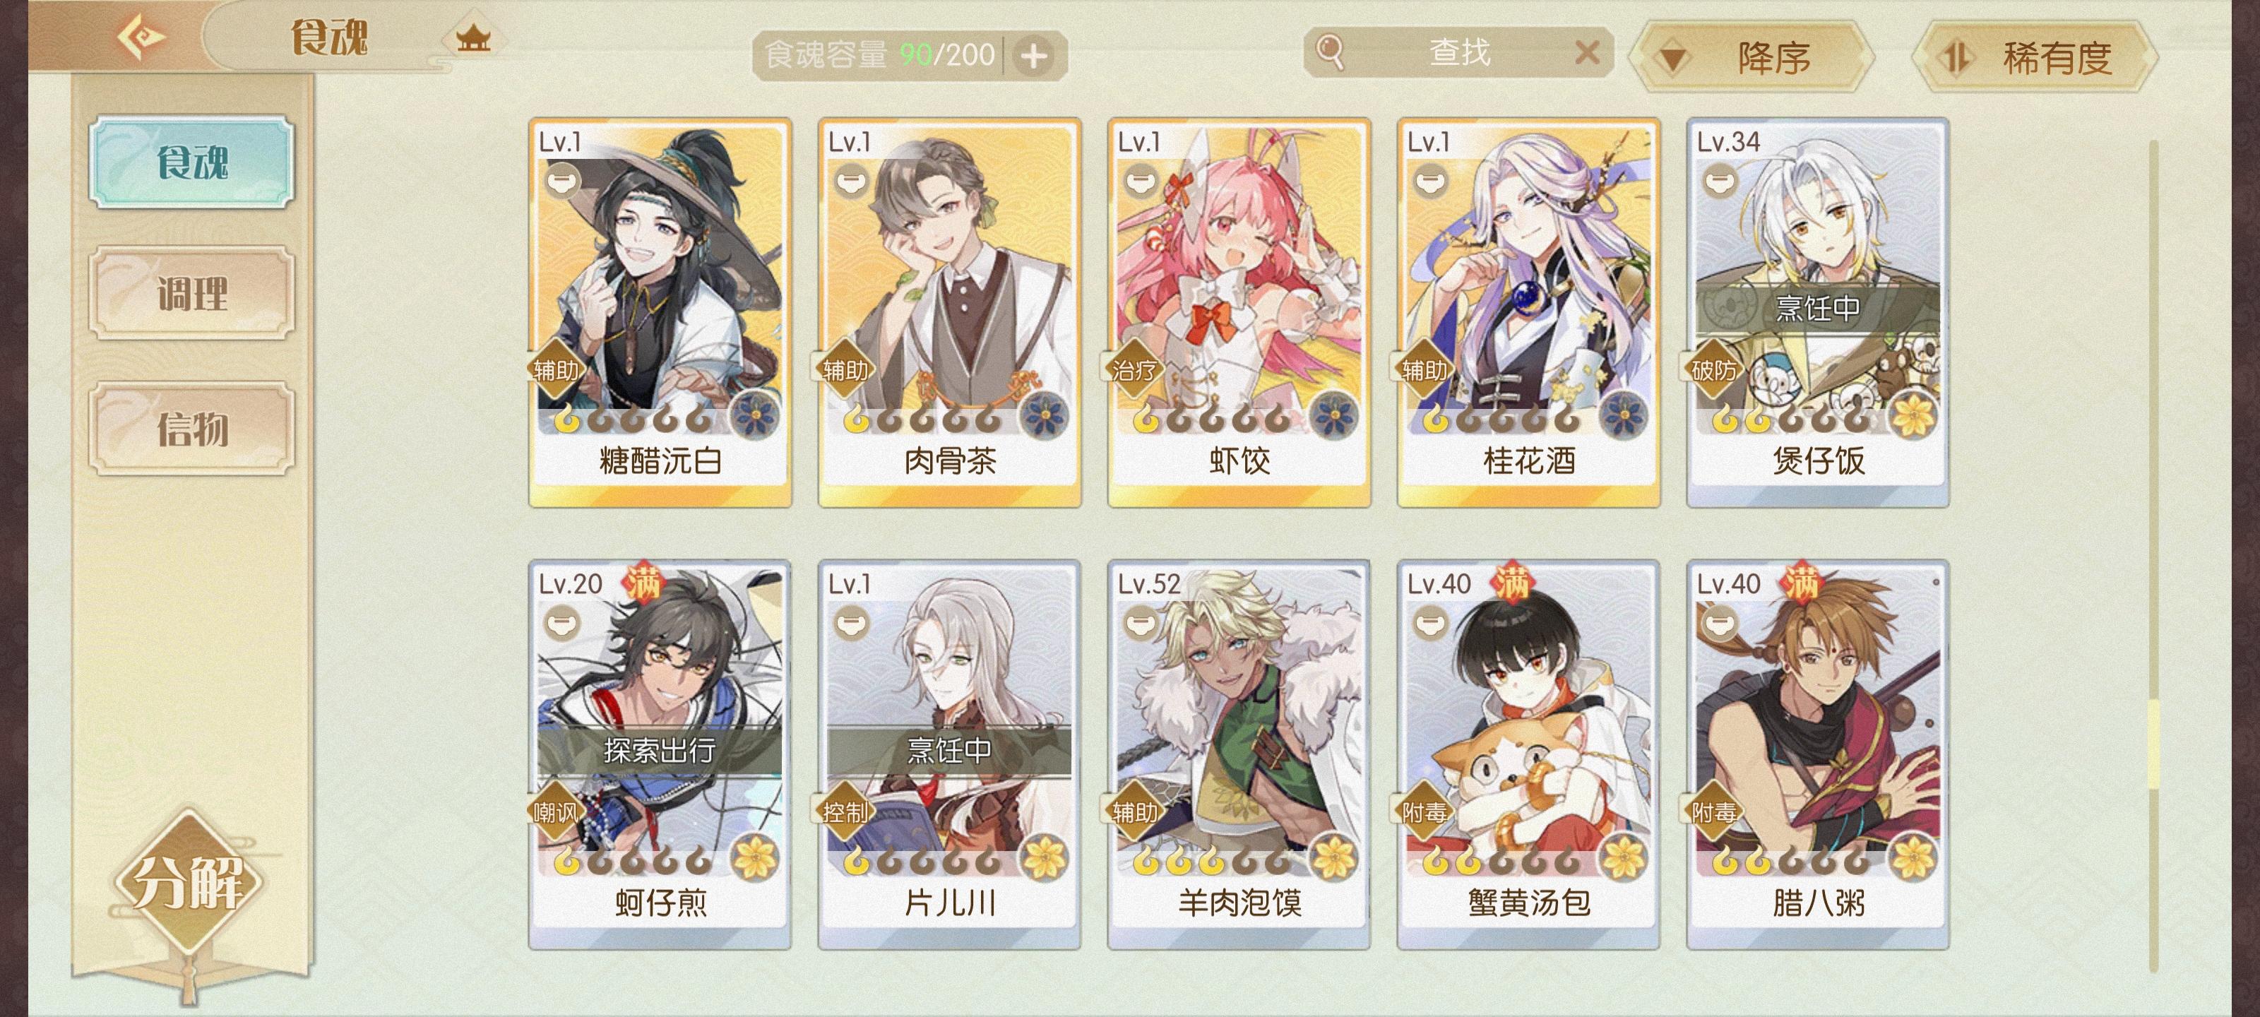Screen dimensions: 2260x1017
Task: Tap the blue flower badge on 糖醋沅白
Action: click(756, 413)
